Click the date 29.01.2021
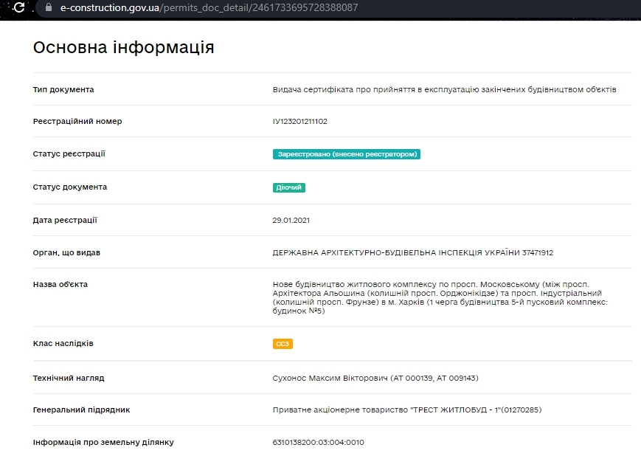This screenshot has width=641, height=456. coord(291,221)
